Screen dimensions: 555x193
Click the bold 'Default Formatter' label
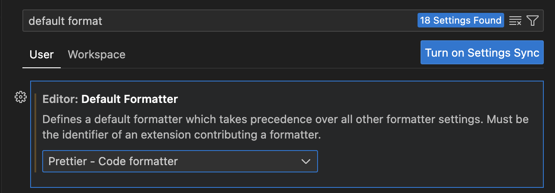[129, 99]
